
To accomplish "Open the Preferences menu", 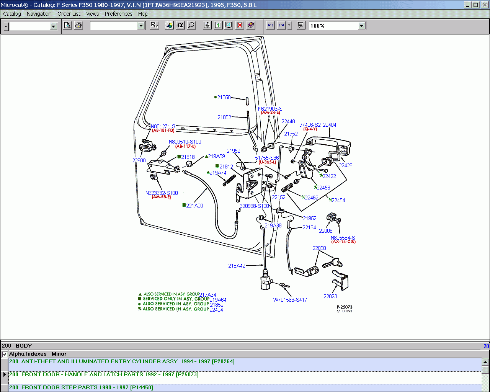I will coord(118,14).
